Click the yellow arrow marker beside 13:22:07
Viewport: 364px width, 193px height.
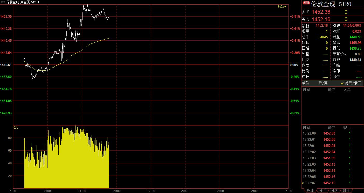[x=302, y=183]
